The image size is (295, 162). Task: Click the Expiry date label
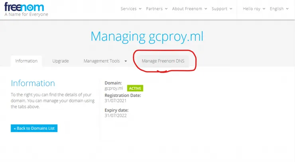[116, 110]
